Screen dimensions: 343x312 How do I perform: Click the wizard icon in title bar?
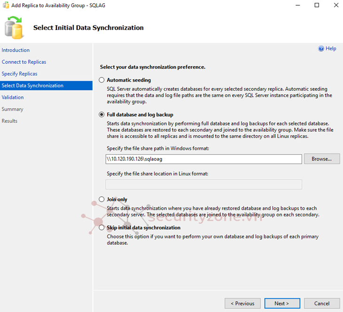coord(6,5)
